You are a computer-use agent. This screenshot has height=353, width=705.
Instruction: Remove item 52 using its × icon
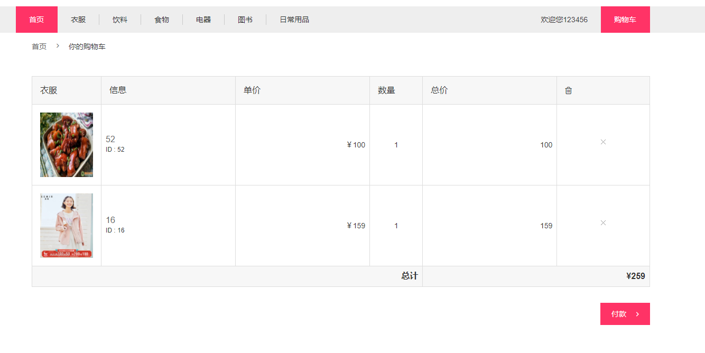(x=603, y=142)
